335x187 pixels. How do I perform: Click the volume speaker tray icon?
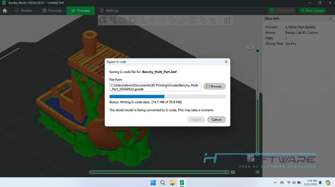[x=294, y=182]
